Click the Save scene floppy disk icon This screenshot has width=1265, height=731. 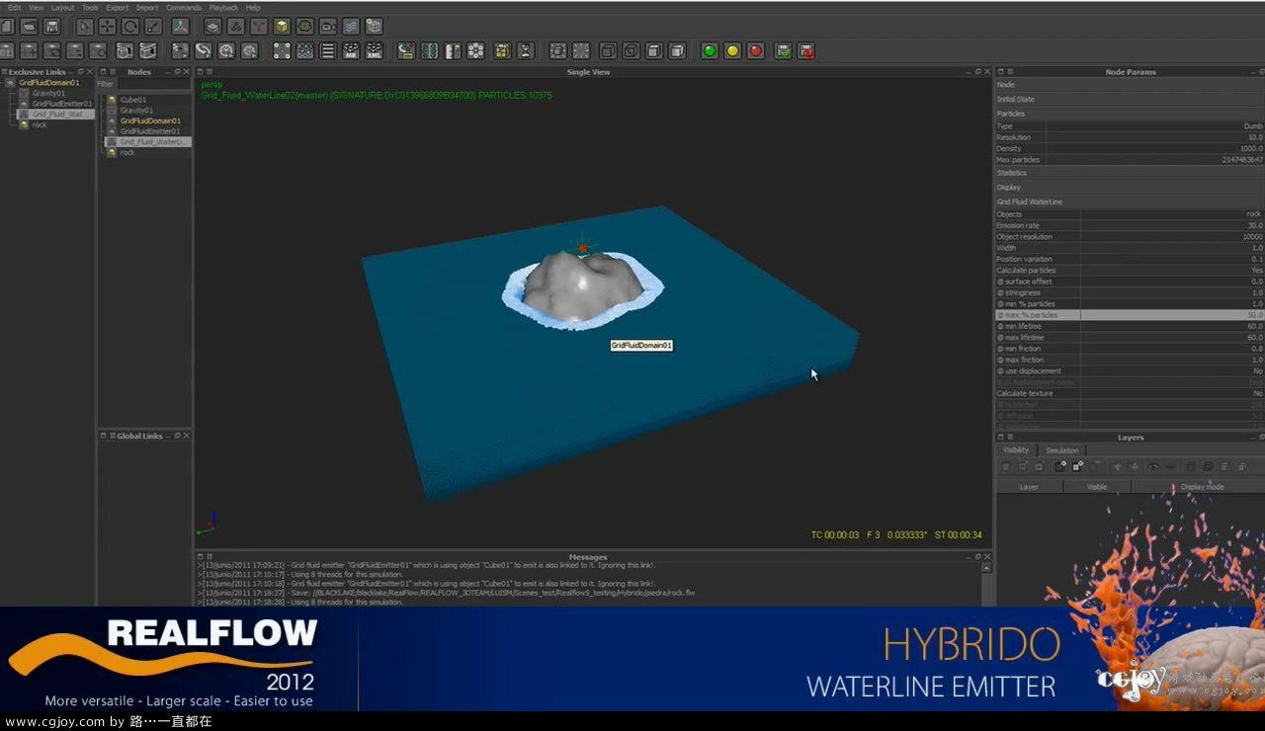click(x=52, y=27)
